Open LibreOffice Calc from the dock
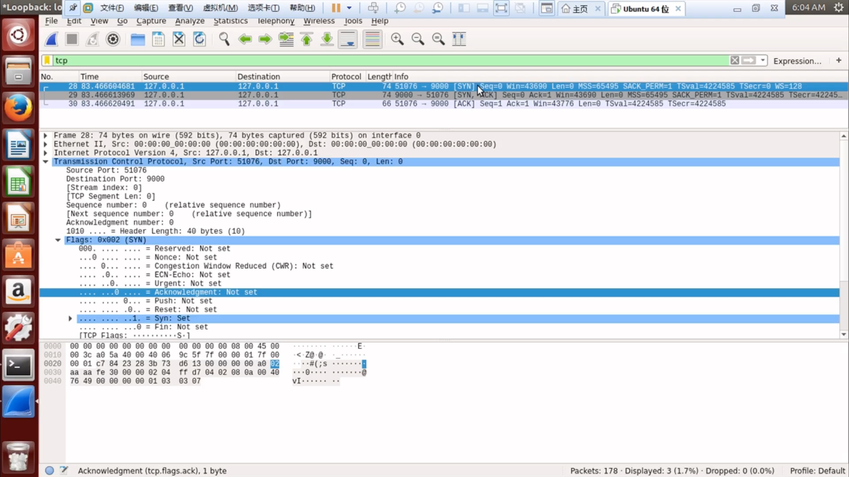This screenshot has height=477, width=849. (18, 182)
